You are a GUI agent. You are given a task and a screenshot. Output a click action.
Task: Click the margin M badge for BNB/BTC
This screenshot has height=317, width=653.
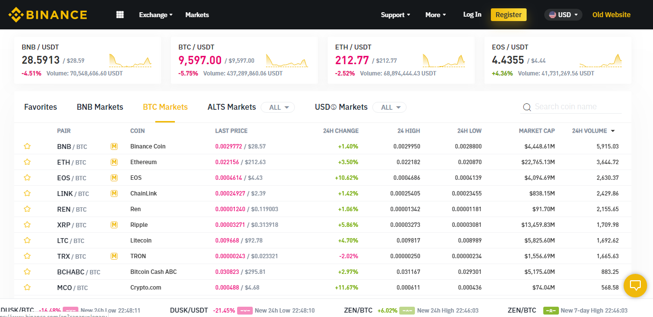(x=114, y=146)
